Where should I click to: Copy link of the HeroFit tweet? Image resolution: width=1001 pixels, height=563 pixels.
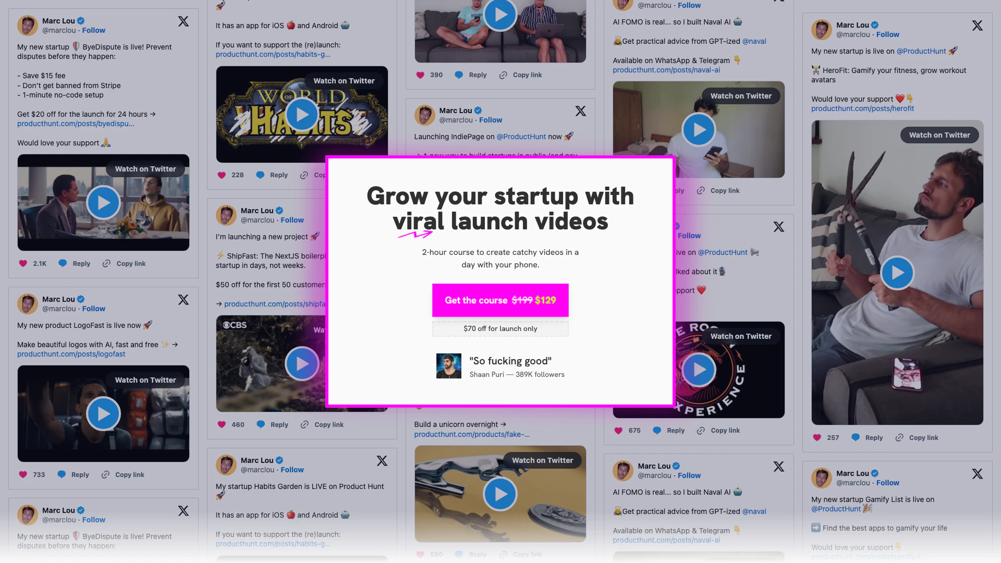click(x=917, y=437)
